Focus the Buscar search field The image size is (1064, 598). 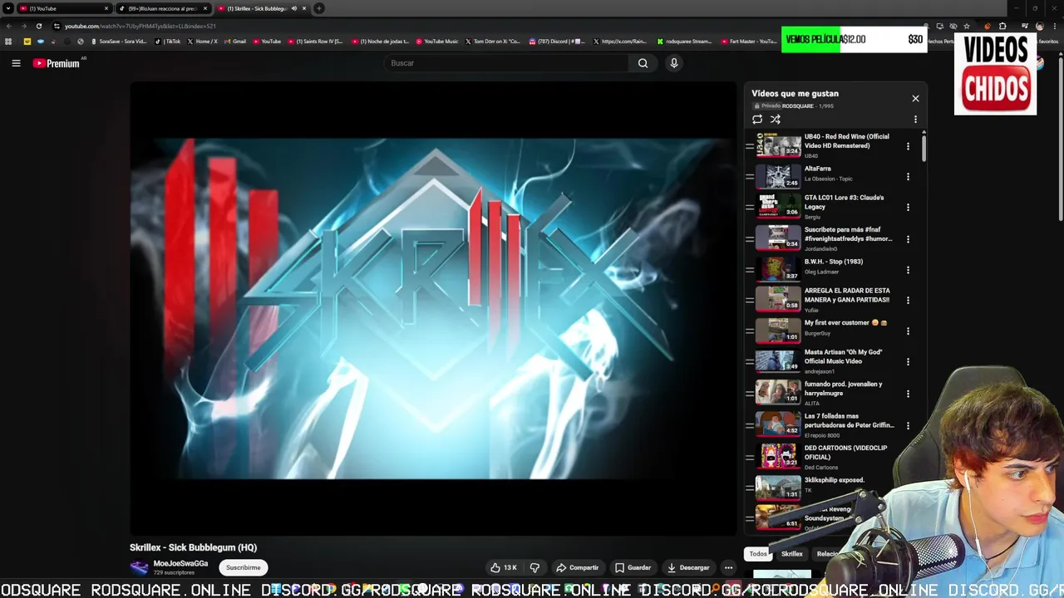506,63
